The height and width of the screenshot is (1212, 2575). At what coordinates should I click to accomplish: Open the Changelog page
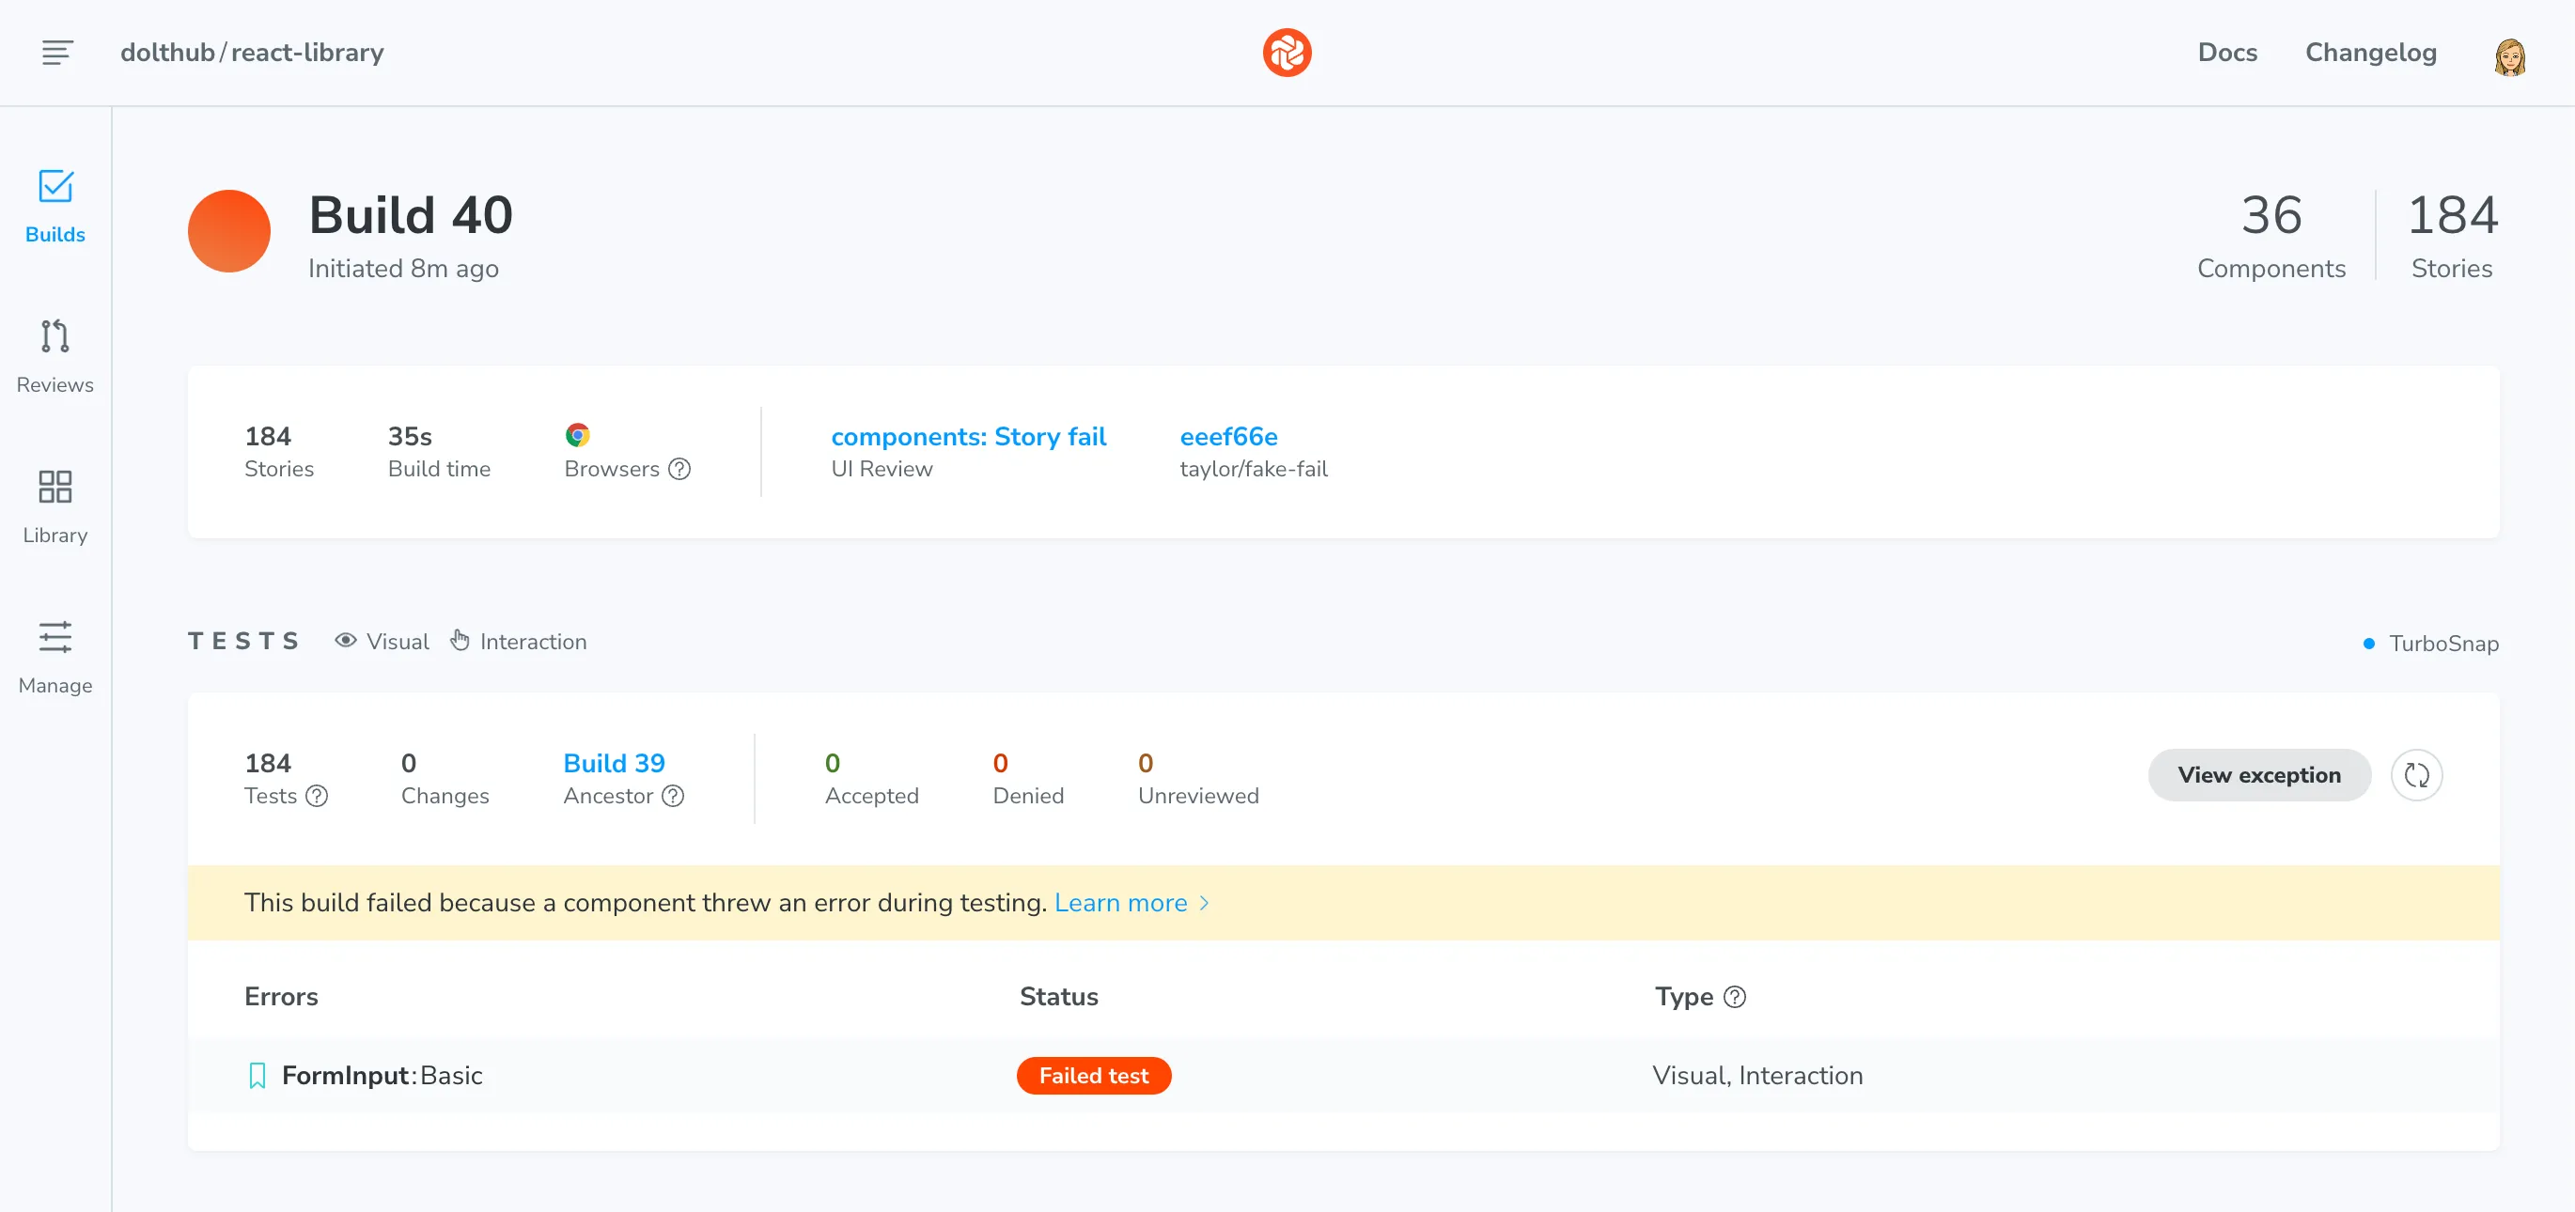(2370, 52)
